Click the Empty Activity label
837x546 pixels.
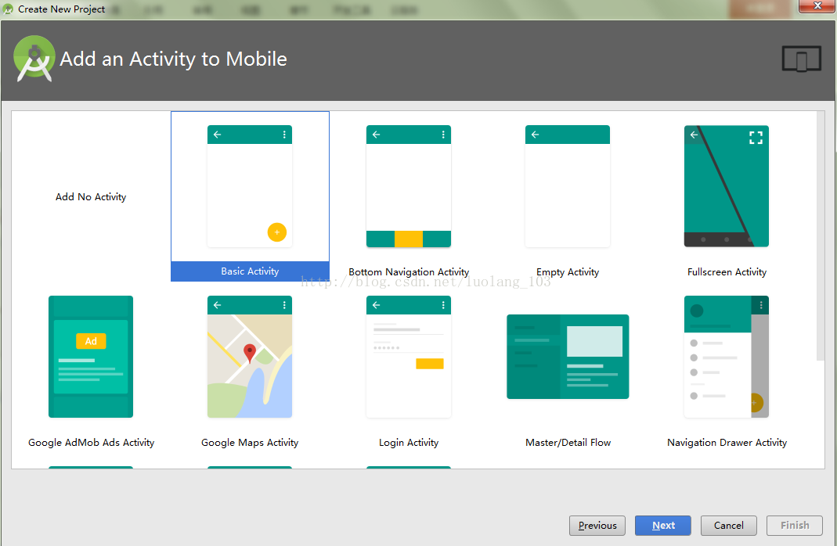click(568, 272)
